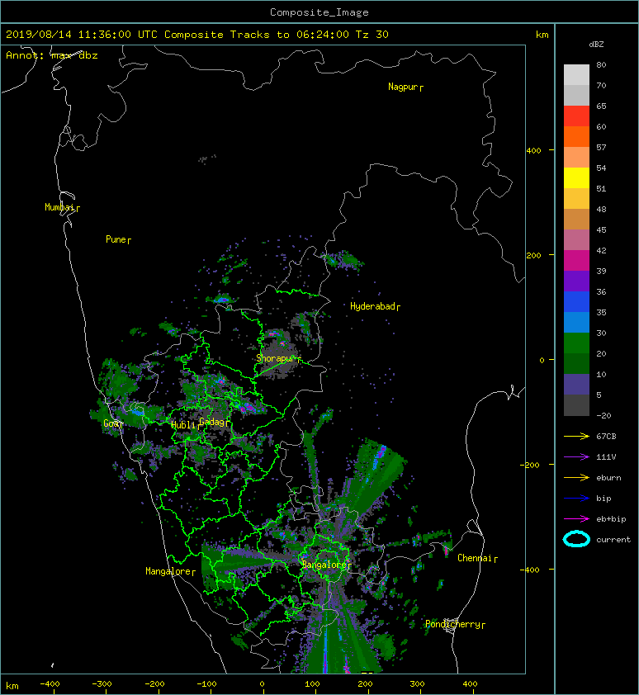This screenshot has height=695, width=639.
Task: Click the 111V purple arrow legend icon
Action: [x=576, y=457]
